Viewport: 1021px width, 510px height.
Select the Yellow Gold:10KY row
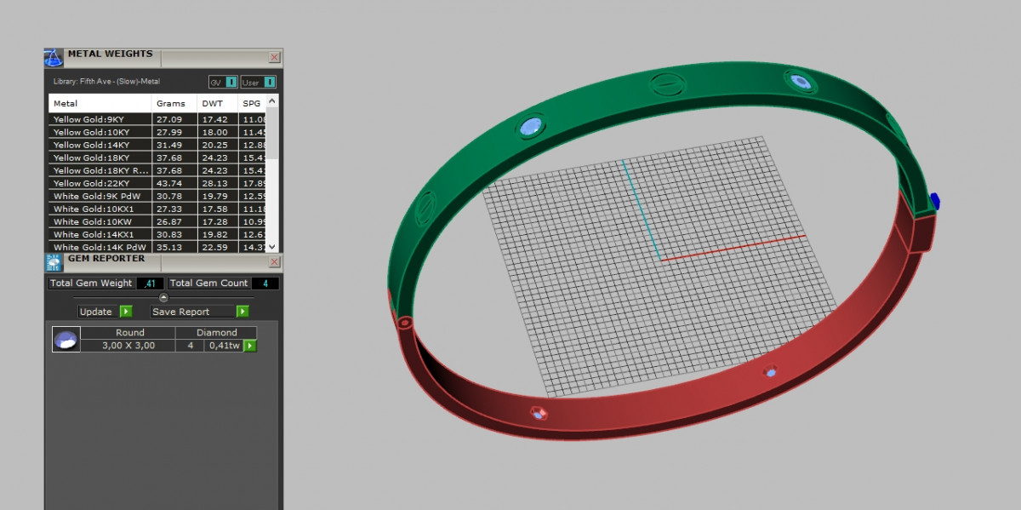(x=157, y=132)
